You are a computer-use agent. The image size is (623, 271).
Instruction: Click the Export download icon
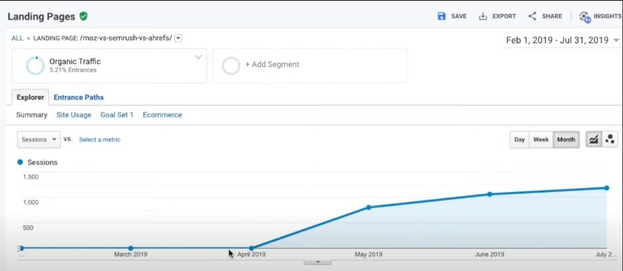[483, 16]
